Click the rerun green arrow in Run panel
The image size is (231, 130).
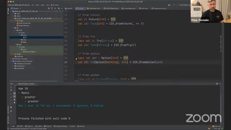point(11,87)
